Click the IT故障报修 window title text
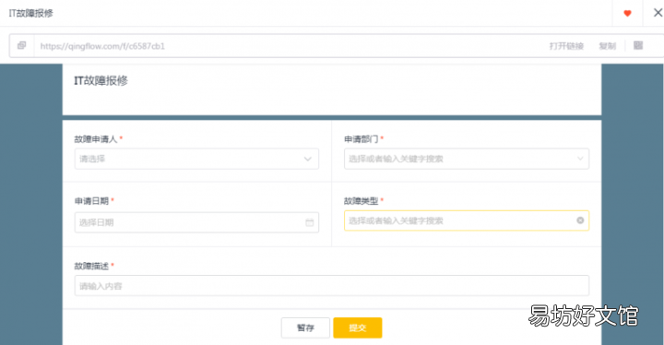This screenshot has width=664, height=345. click(31, 13)
